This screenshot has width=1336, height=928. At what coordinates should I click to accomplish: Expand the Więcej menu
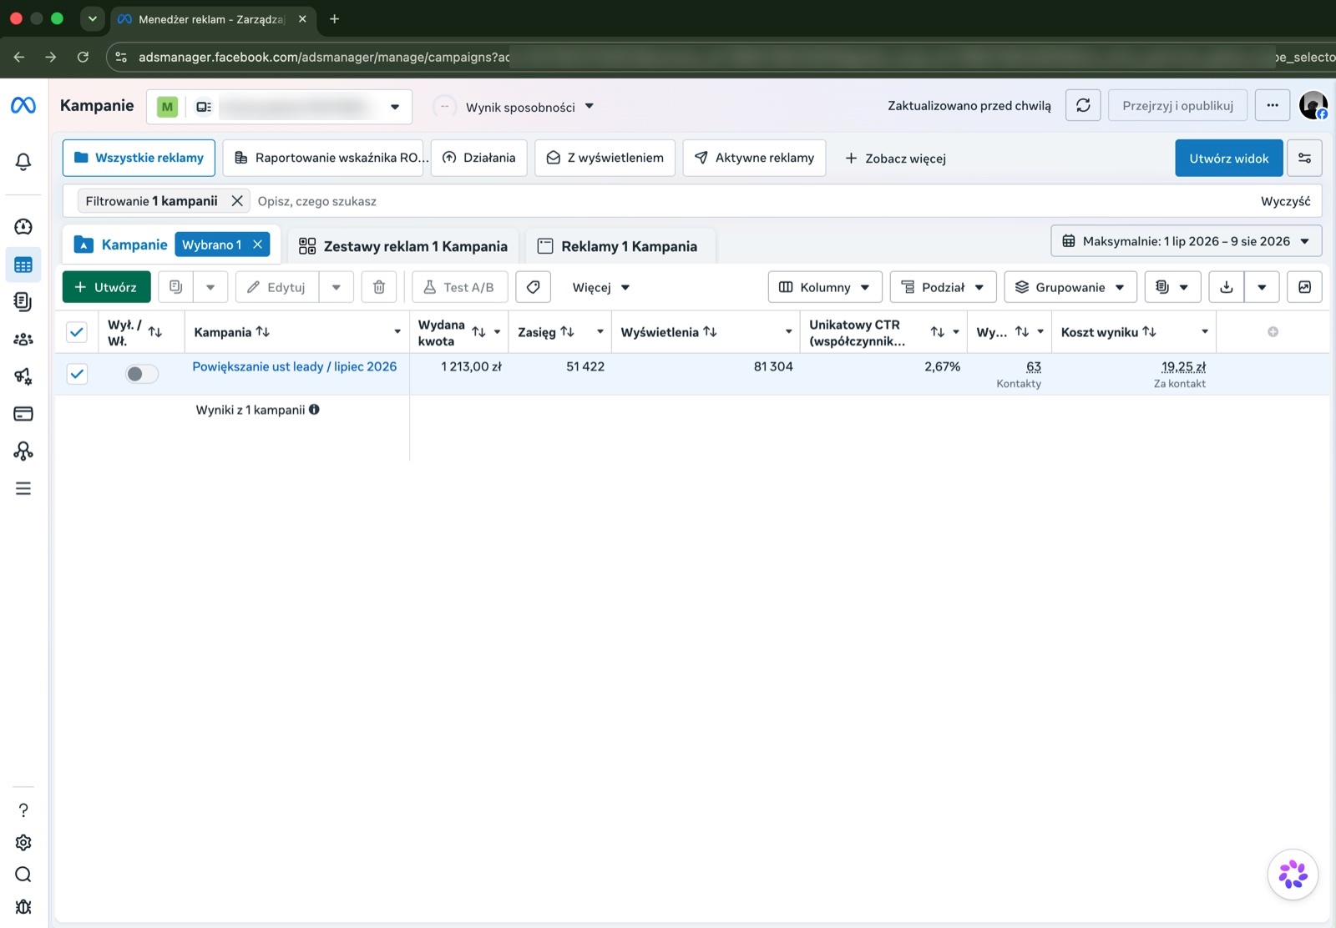tap(601, 287)
